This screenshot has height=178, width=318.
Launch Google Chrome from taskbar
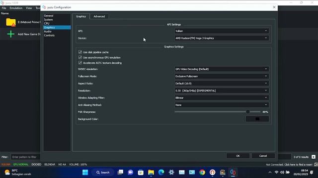coord(202,173)
